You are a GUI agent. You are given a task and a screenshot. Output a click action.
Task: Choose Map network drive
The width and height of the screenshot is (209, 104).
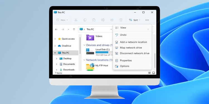tap(132, 48)
